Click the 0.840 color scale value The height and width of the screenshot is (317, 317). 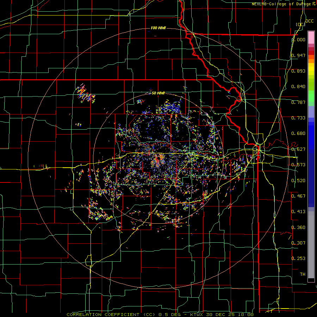298,87
